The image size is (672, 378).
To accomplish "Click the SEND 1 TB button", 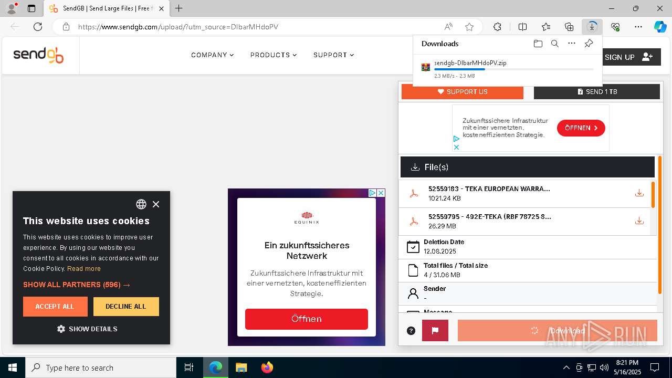I will pyautogui.click(x=597, y=92).
